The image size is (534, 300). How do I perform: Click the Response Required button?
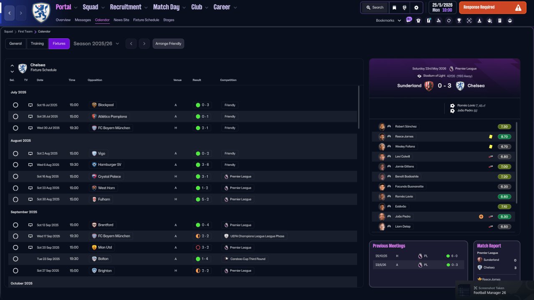tap(493, 7)
